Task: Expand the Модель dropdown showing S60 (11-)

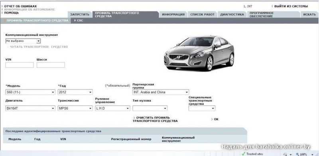Action: pyautogui.click(x=30, y=92)
